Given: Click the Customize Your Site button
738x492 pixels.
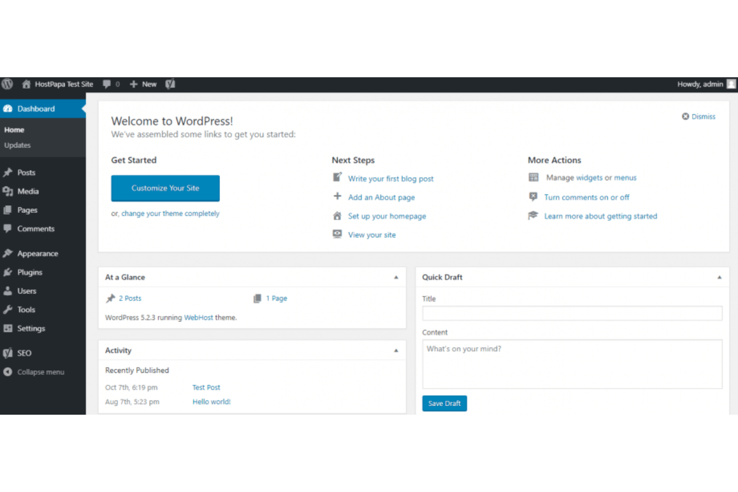Looking at the screenshot, I should (165, 188).
